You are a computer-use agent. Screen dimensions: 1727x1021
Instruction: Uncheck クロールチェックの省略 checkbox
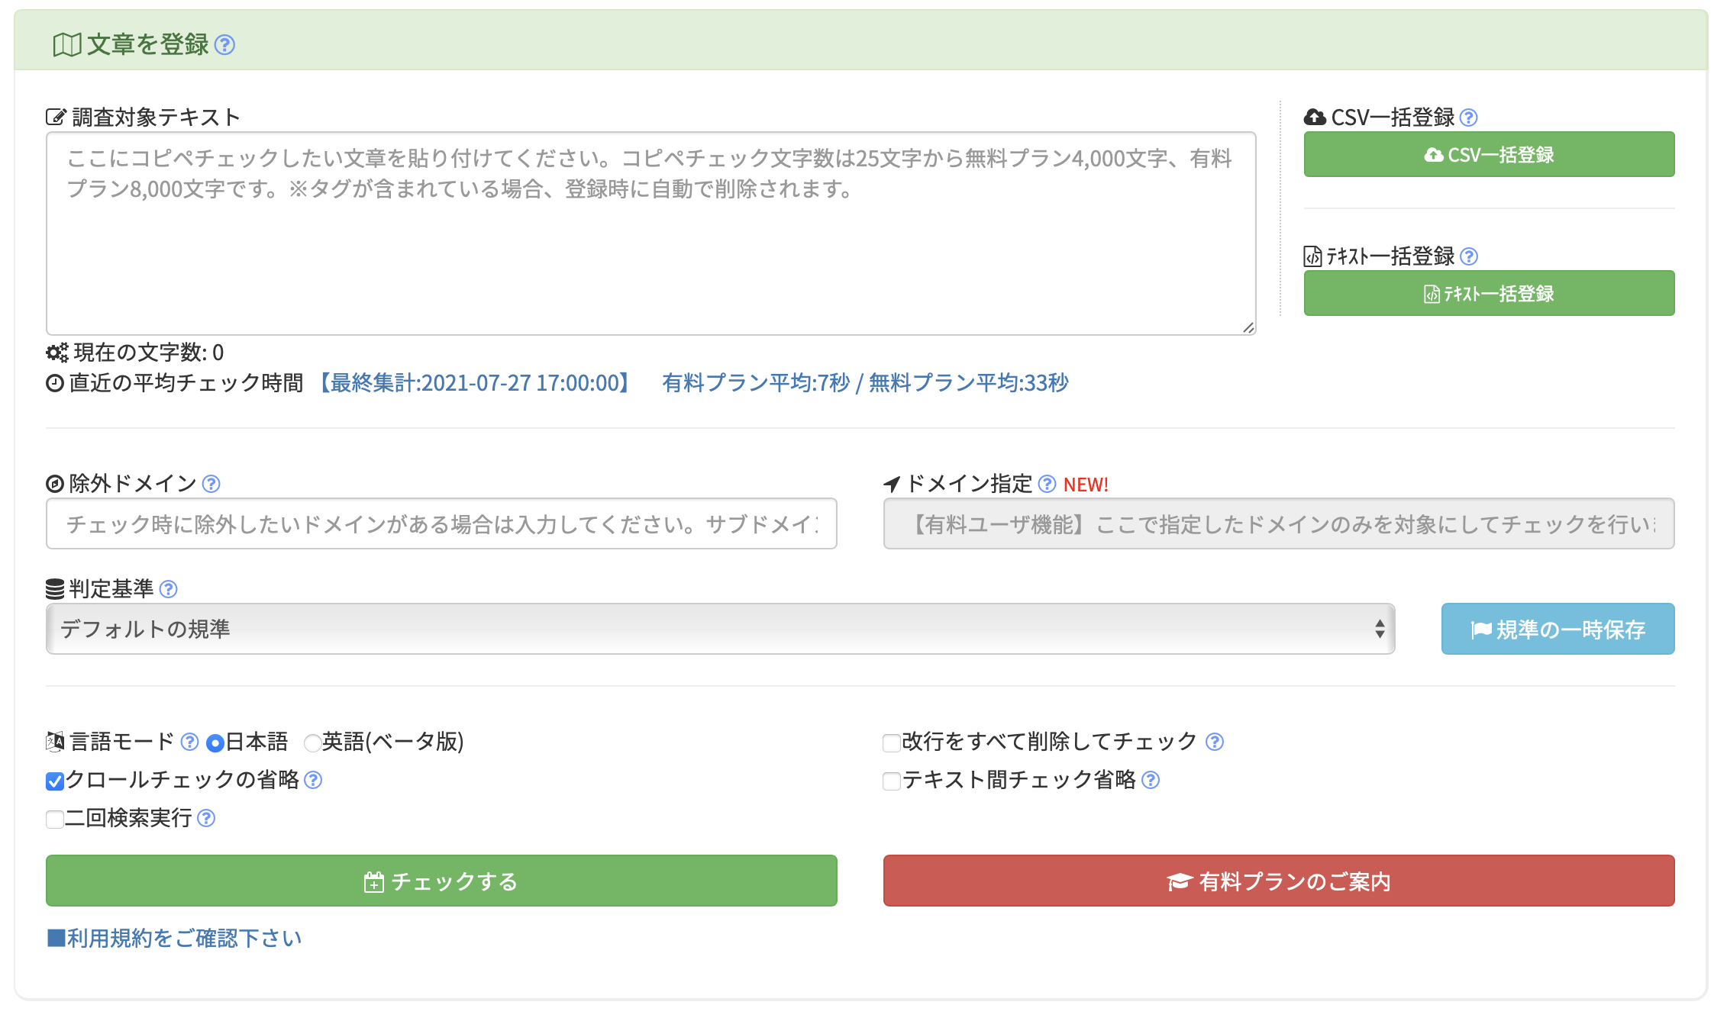(x=54, y=781)
